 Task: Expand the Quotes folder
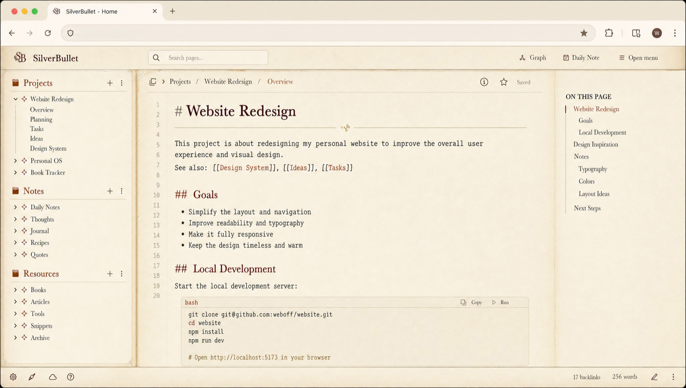tap(15, 255)
